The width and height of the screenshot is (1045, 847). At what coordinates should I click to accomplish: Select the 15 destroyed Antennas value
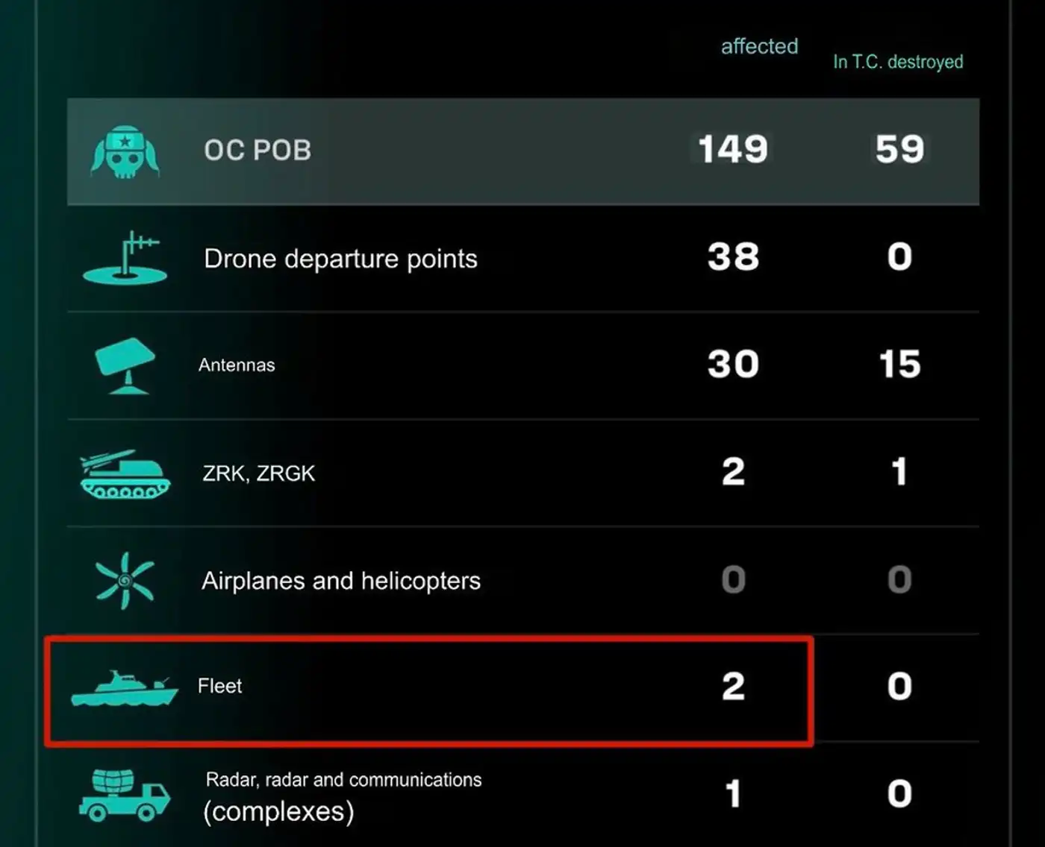899,365
